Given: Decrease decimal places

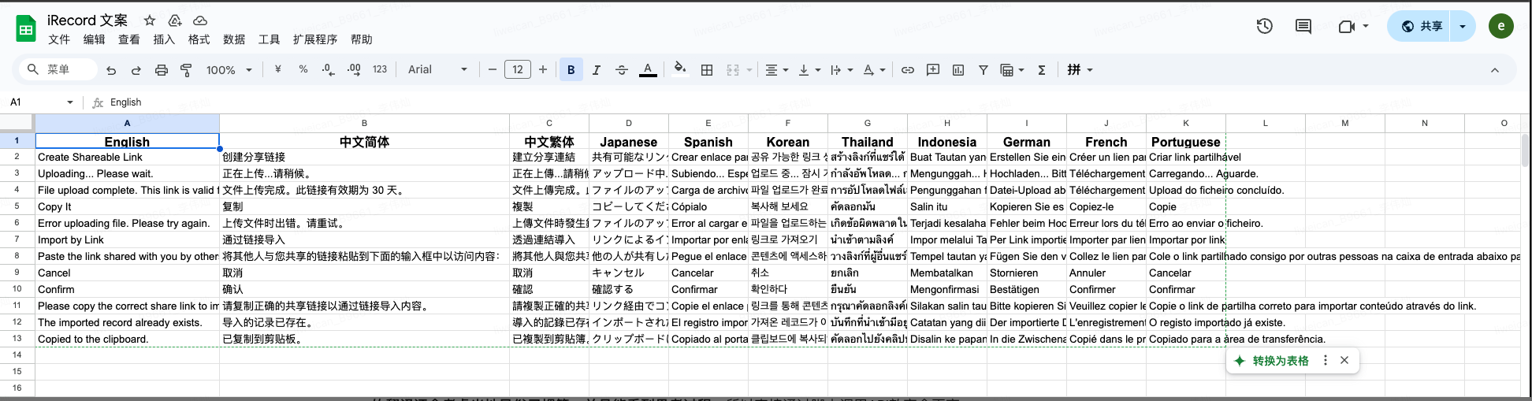Looking at the screenshot, I should click(329, 69).
